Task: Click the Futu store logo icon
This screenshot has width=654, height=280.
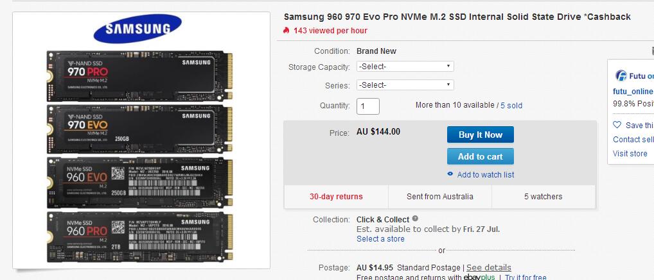Action: 621,76
